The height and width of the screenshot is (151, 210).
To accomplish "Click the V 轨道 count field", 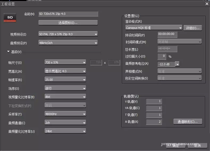I will tap(154, 101).
